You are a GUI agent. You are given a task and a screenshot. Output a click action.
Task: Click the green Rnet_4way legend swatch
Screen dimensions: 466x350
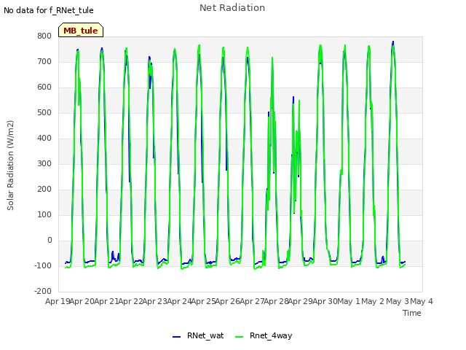[239, 337]
